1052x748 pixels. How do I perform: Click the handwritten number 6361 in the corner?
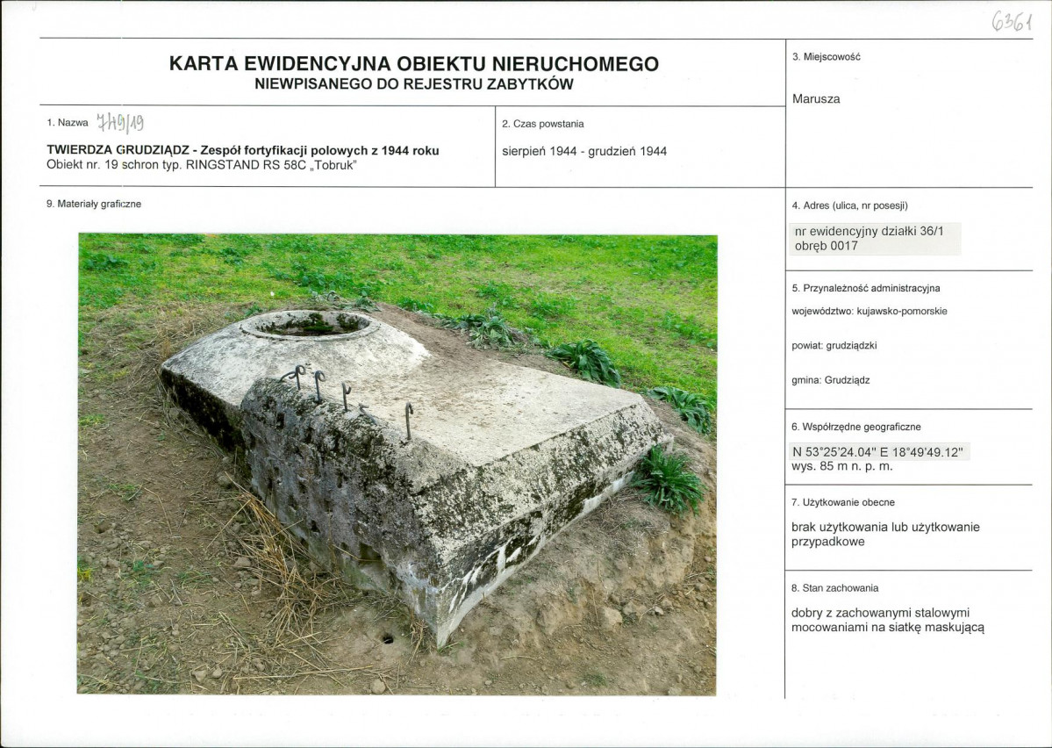click(1012, 22)
